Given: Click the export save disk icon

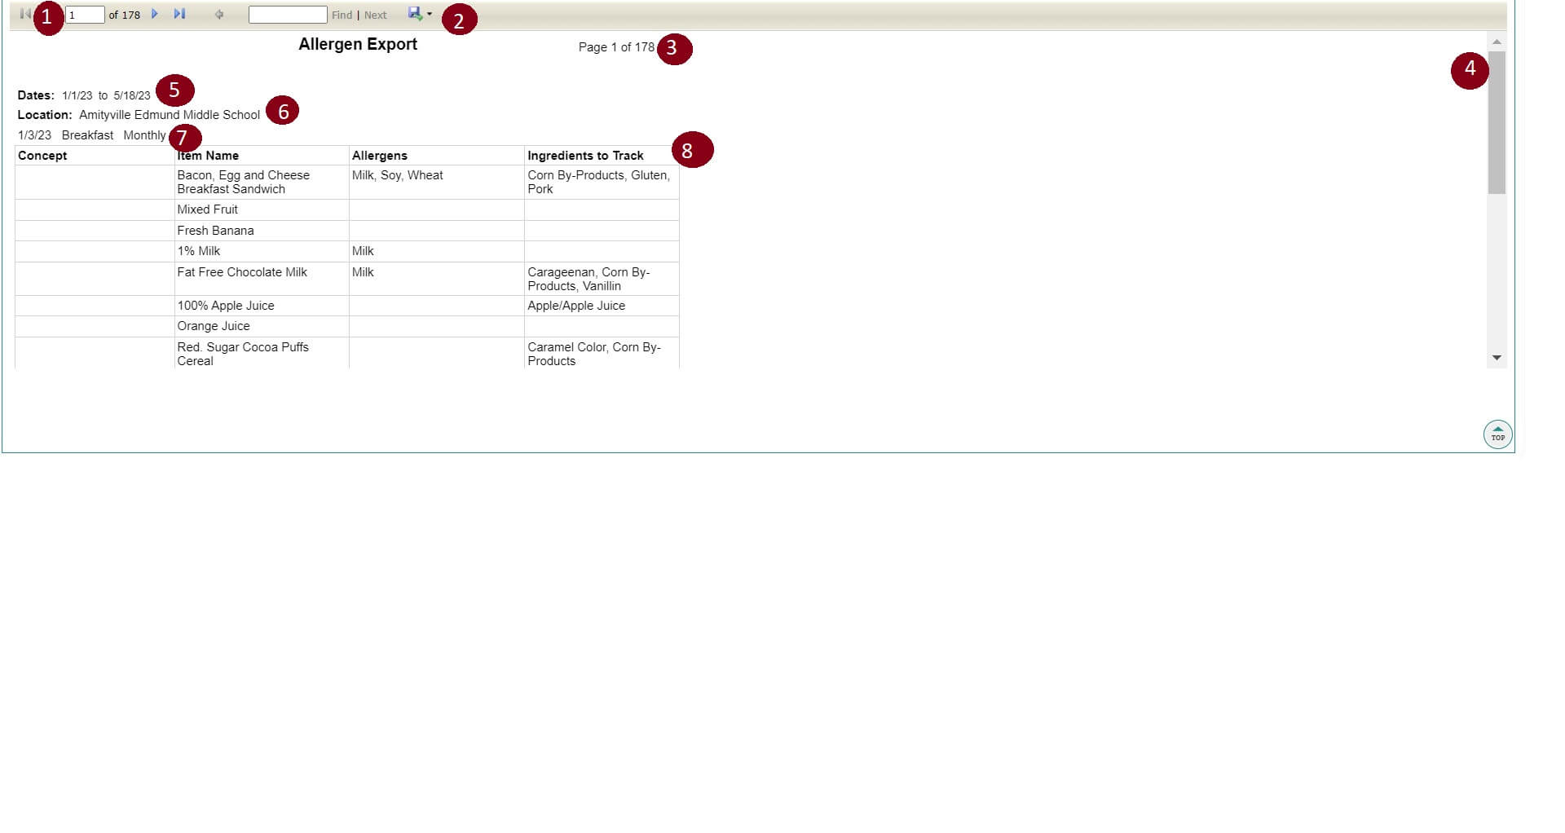Looking at the screenshot, I should 415,14.
